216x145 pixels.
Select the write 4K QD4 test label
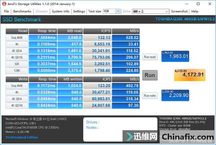(17, 99)
